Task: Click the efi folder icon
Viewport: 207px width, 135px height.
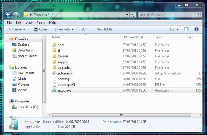Action: (x=54, y=51)
